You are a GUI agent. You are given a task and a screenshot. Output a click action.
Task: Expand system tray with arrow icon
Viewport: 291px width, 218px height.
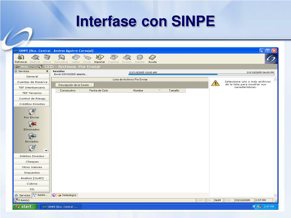click(254, 207)
